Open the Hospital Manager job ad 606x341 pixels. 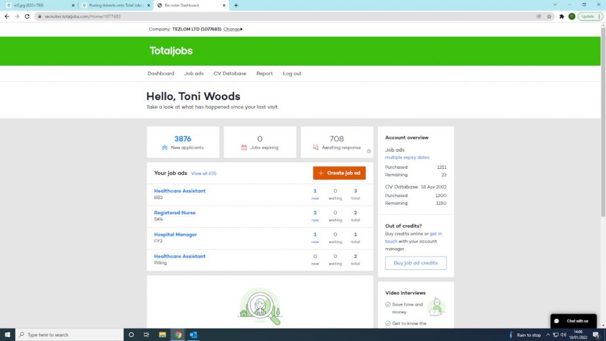175,234
